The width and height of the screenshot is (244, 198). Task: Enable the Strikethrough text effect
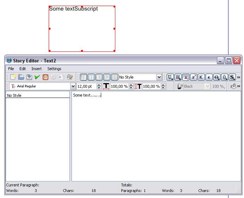[216, 77]
